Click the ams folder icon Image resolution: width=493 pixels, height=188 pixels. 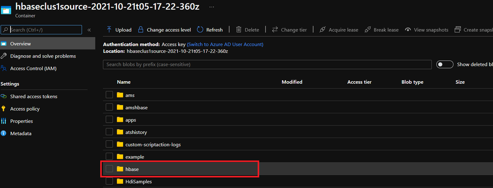tap(120, 95)
